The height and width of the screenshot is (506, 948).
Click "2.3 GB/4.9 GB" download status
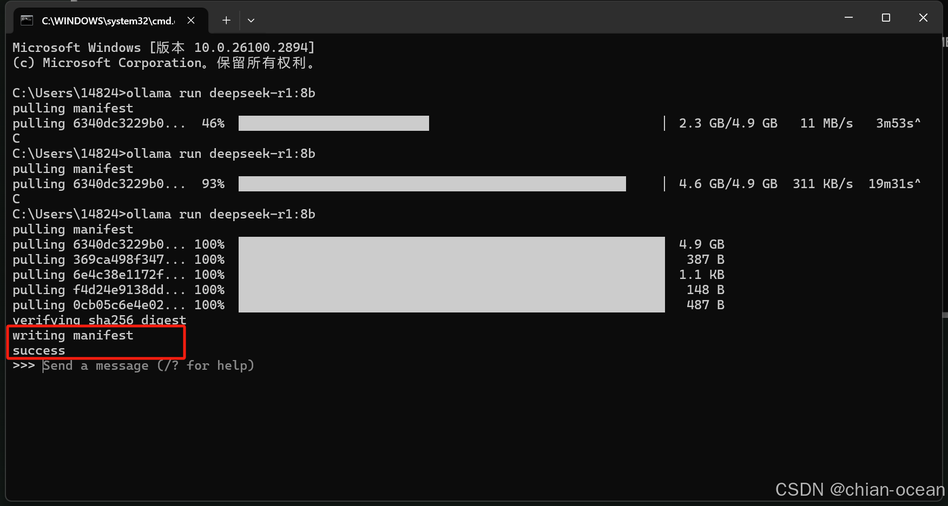tap(728, 123)
